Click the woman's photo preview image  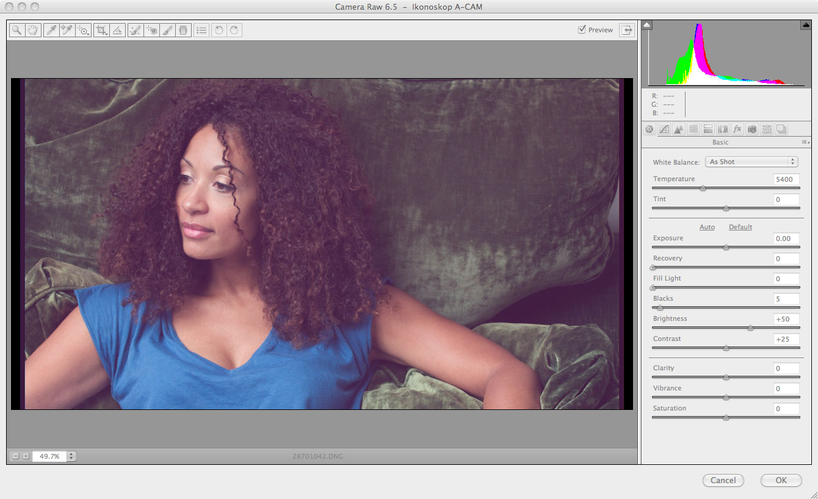[x=322, y=244]
